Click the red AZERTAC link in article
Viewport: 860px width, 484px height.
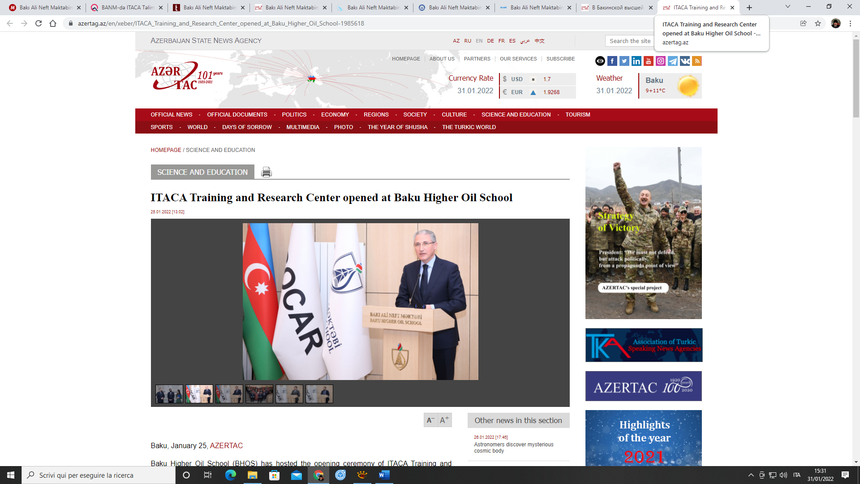point(226,445)
